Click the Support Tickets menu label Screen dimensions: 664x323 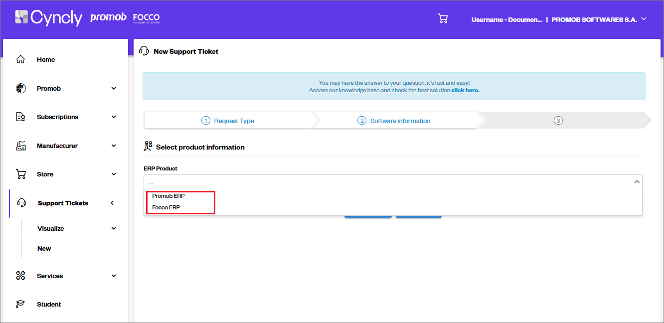(63, 203)
